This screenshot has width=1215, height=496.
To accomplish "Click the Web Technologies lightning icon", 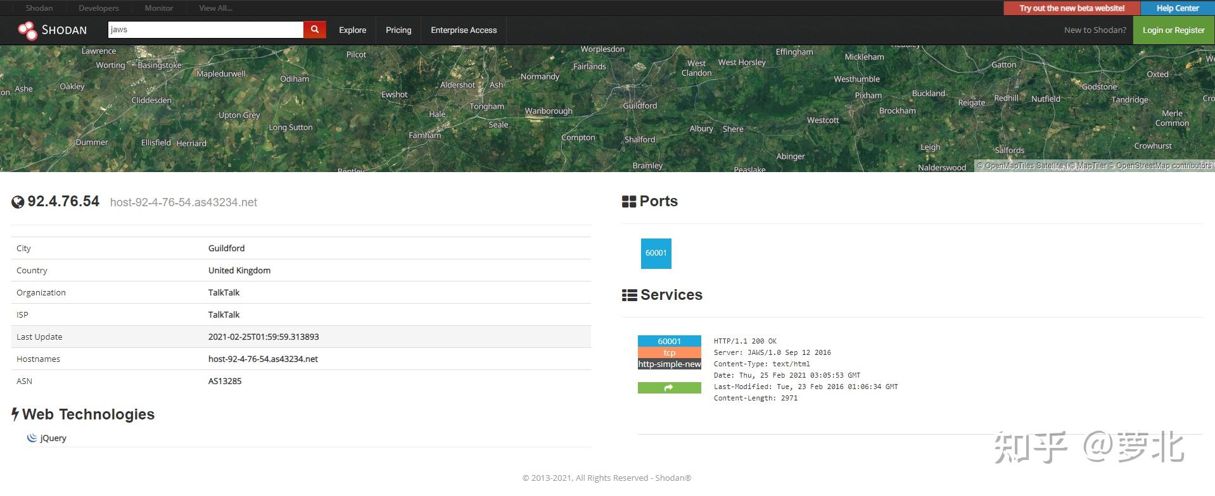I will pos(15,414).
